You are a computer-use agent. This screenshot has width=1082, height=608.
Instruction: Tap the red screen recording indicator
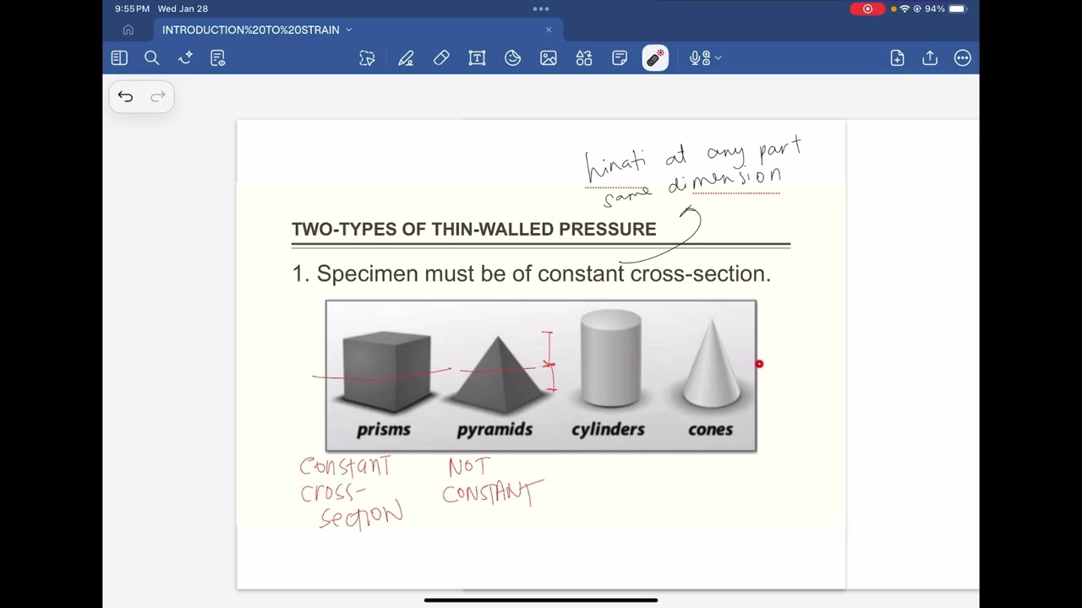(x=867, y=8)
